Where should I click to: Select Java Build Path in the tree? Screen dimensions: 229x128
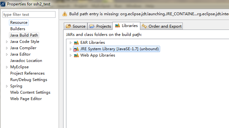pyautogui.click(x=24, y=35)
